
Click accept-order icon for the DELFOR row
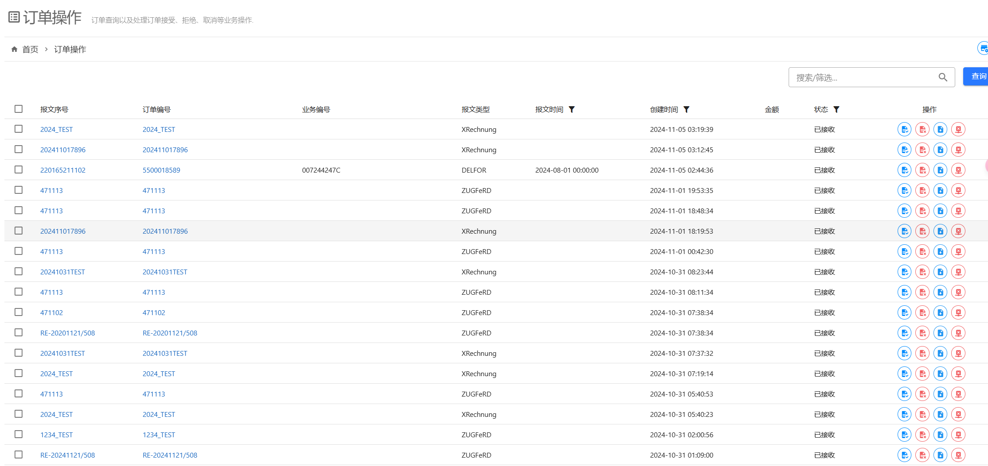pos(904,170)
